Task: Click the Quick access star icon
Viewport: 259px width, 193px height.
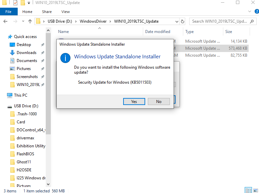Action: click(x=10, y=37)
